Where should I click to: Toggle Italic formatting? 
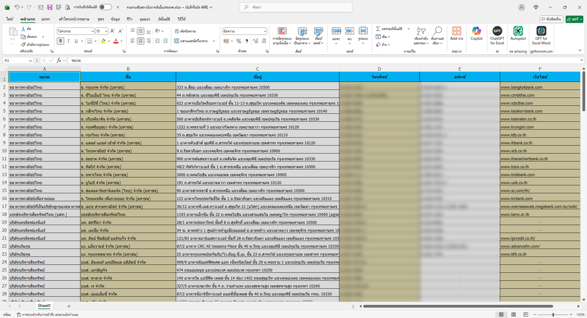click(68, 41)
